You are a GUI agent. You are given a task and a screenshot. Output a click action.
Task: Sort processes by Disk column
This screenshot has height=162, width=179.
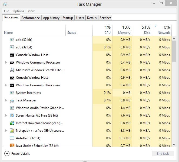tap(142, 30)
